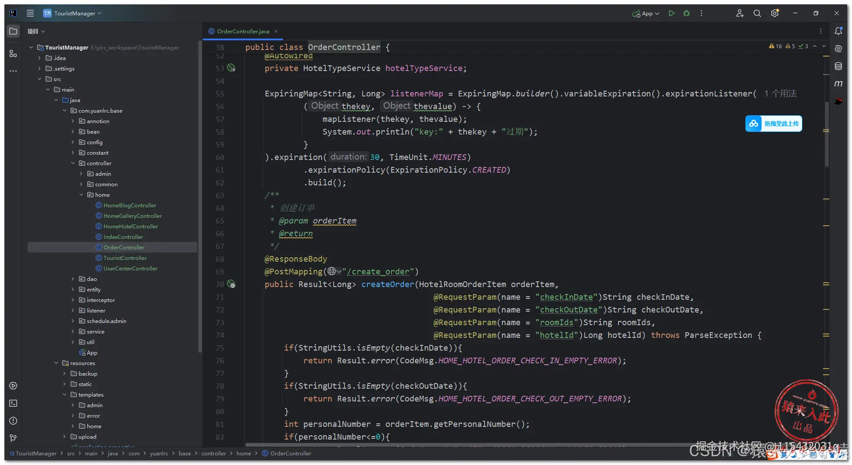Click the createOrder method name
Screen dimensions: 852x465
tap(388, 284)
